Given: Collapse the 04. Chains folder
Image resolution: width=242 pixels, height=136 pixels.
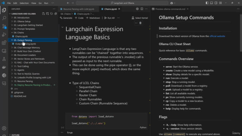Looking at the screenshot, I should coord(33,32).
